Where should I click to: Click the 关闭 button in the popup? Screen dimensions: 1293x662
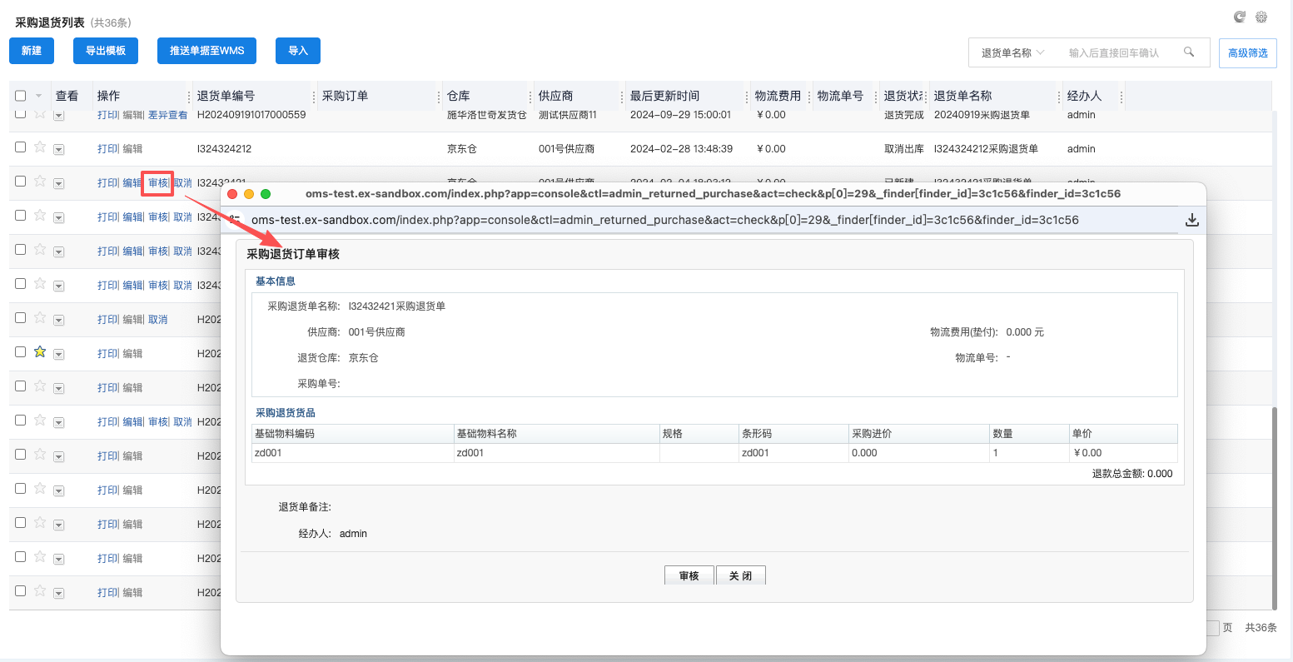[x=741, y=575]
